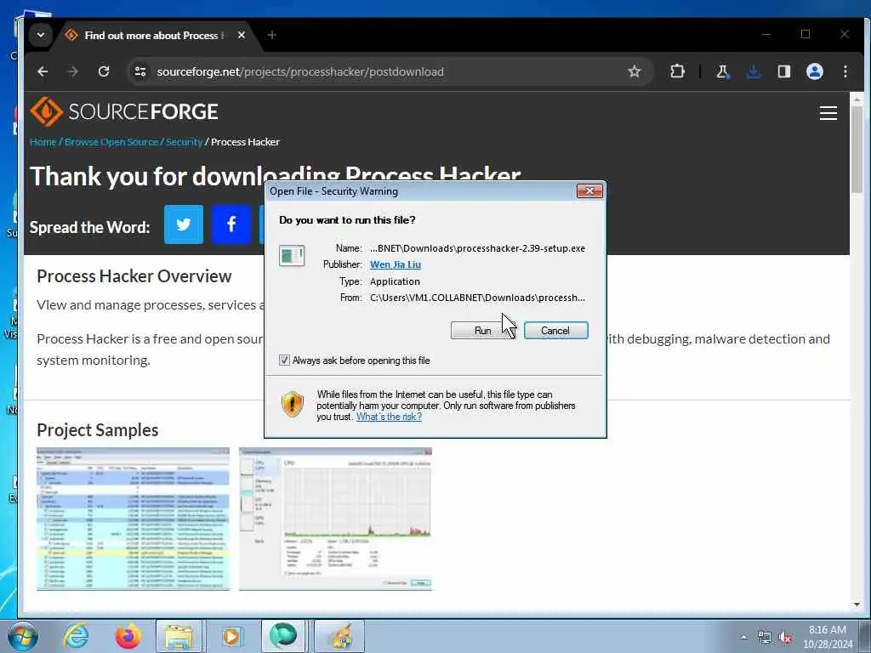Uncheck Always ask before opening this file
Viewport: 871px width, 653px height.
pos(284,361)
